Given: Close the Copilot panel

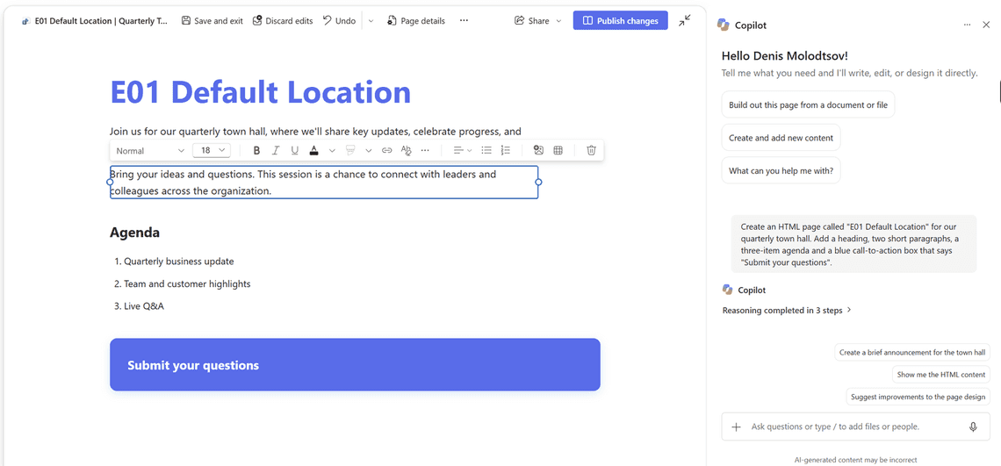Looking at the screenshot, I should pos(986,25).
